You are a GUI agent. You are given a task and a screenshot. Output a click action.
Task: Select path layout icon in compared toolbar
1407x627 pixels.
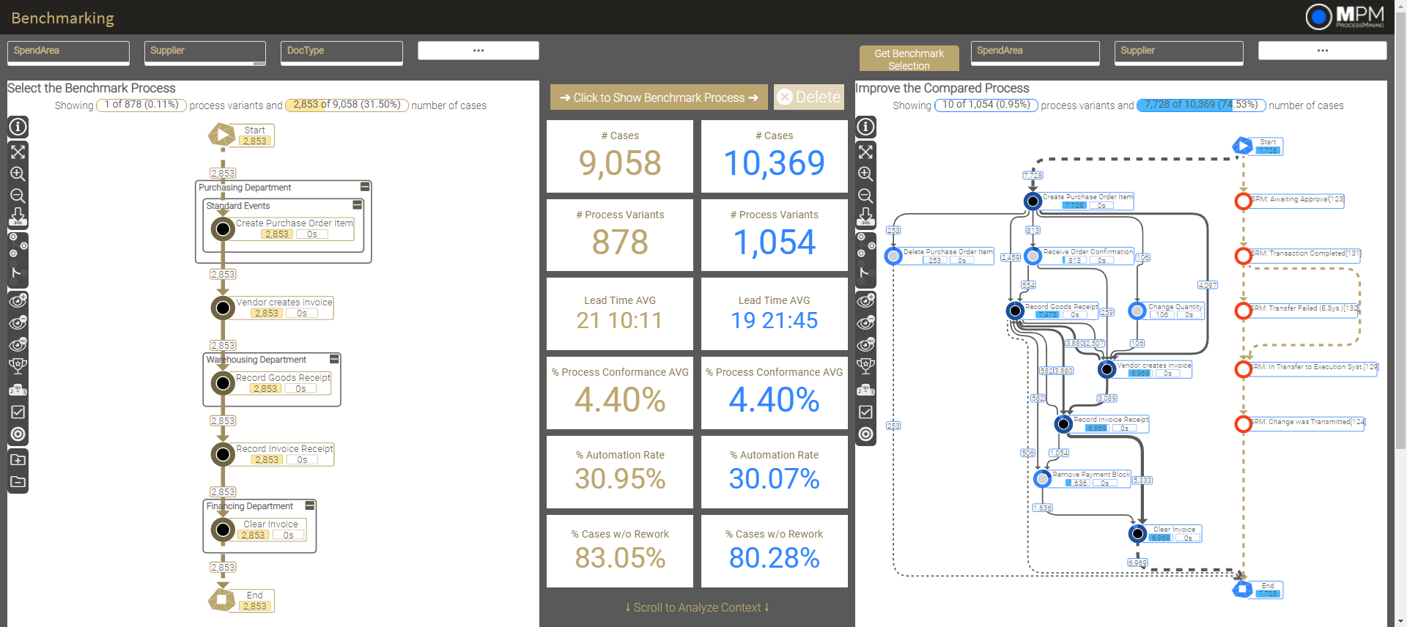click(865, 272)
